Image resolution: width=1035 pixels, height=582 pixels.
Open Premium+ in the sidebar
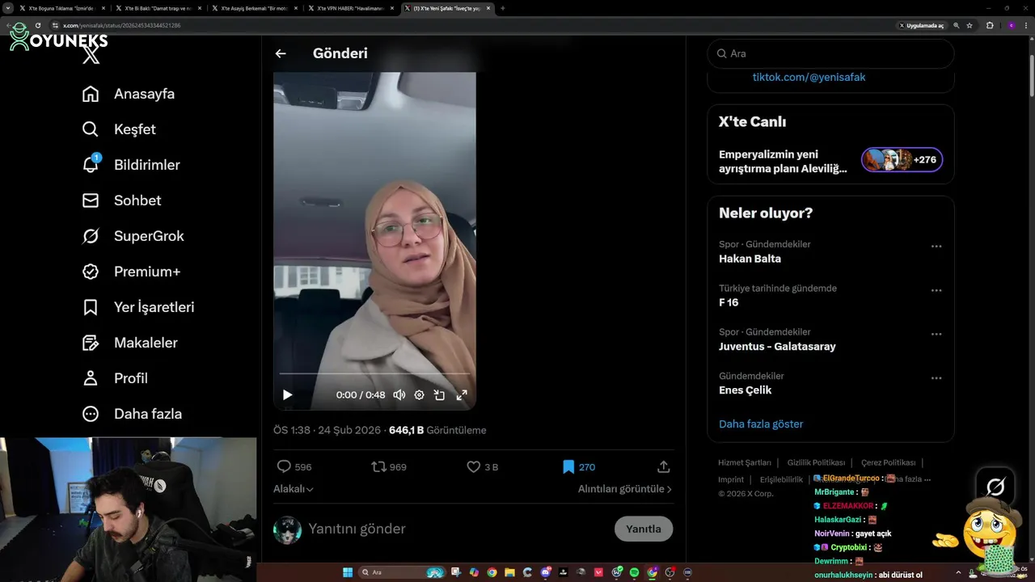pos(132,272)
